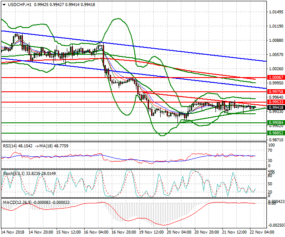The image size is (285, 237).
Task: Select the 0.99533 red resistance price label
Action: click(x=276, y=102)
